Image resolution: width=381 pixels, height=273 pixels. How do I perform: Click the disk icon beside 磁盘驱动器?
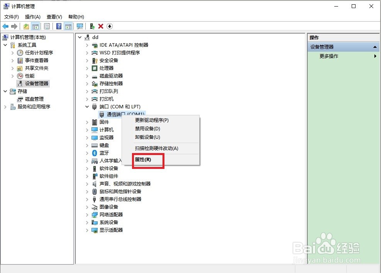coord(95,76)
